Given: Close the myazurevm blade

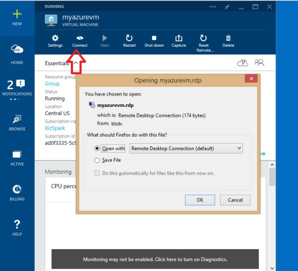Looking at the screenshot, I should [269, 7].
